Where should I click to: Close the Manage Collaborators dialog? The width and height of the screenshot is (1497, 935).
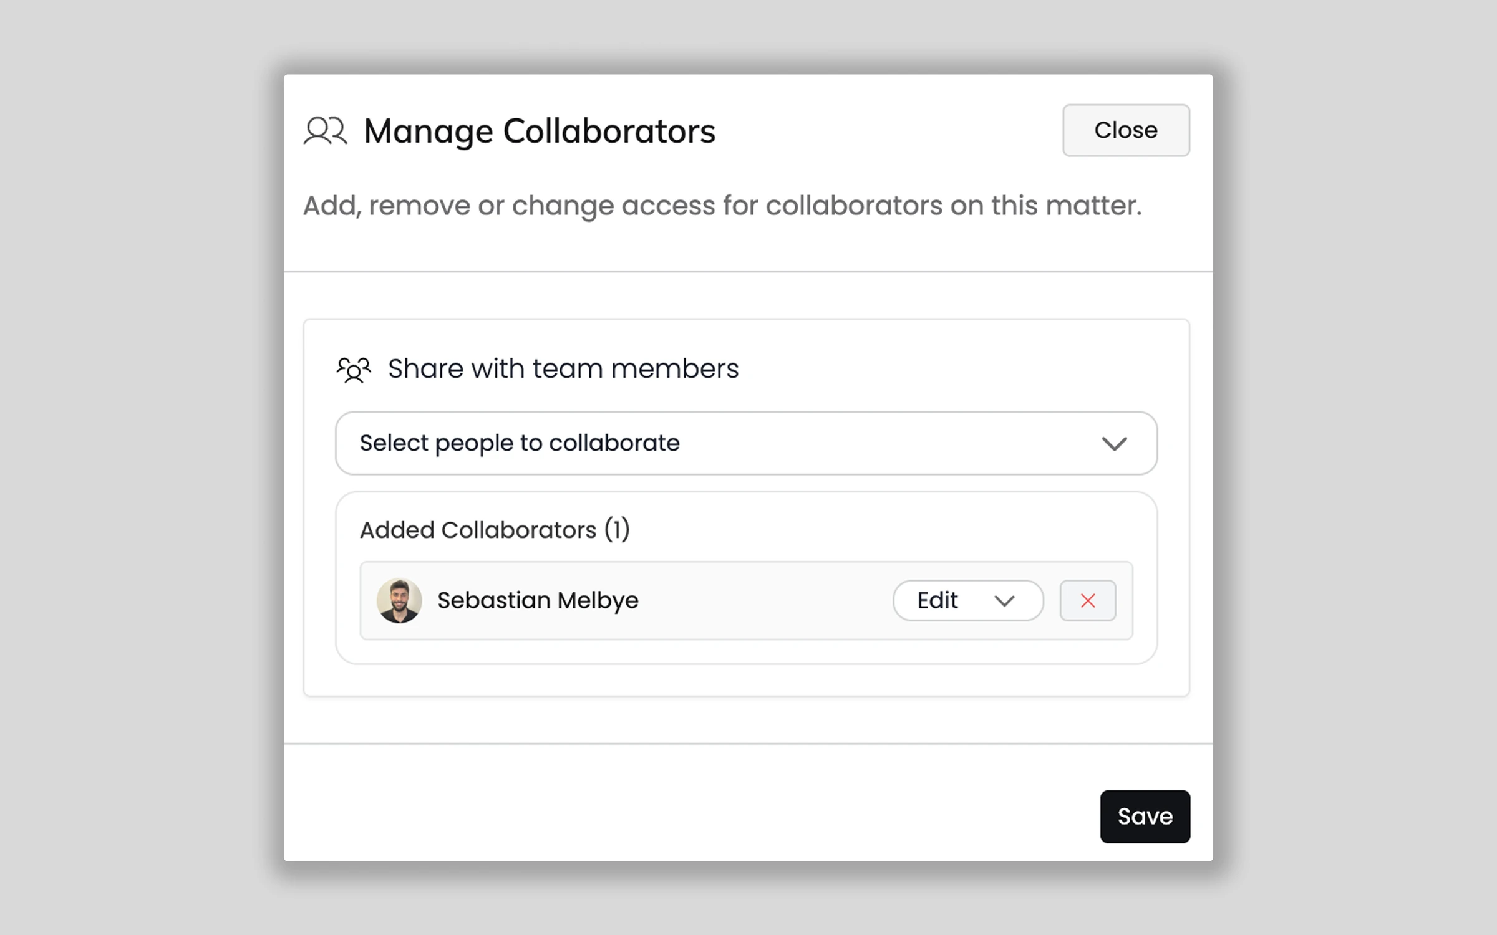point(1125,130)
